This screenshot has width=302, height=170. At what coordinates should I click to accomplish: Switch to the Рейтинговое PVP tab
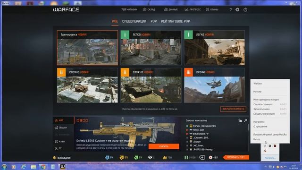point(176,21)
